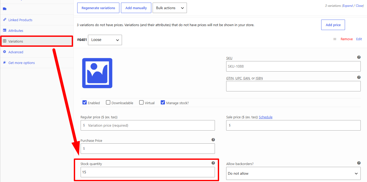
Task: Click the Remove link for variation #6401
Action: pyautogui.click(x=347, y=39)
